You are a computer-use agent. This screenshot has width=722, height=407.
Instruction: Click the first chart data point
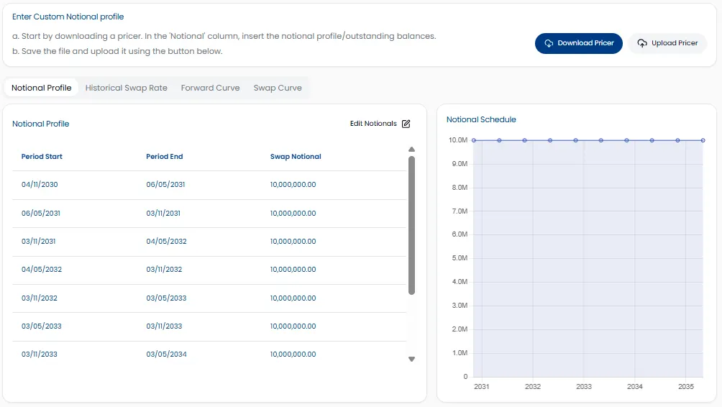[x=474, y=140]
